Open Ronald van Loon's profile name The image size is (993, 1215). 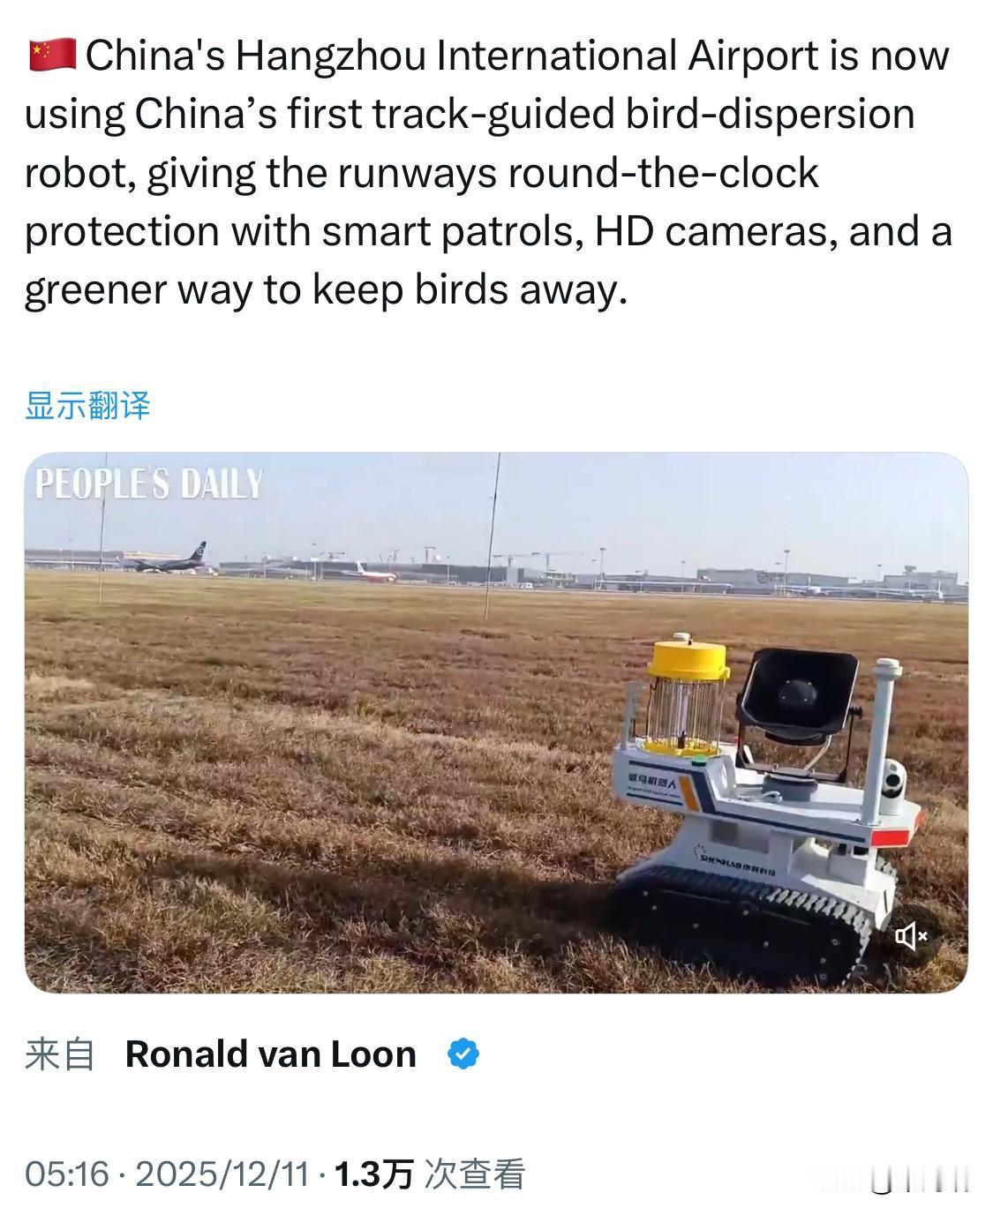[x=271, y=1054]
